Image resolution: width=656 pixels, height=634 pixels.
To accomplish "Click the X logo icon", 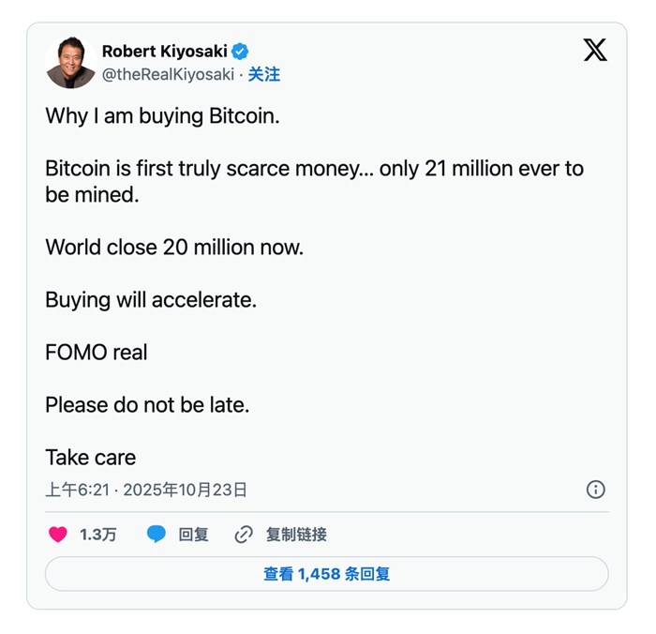I will (595, 51).
